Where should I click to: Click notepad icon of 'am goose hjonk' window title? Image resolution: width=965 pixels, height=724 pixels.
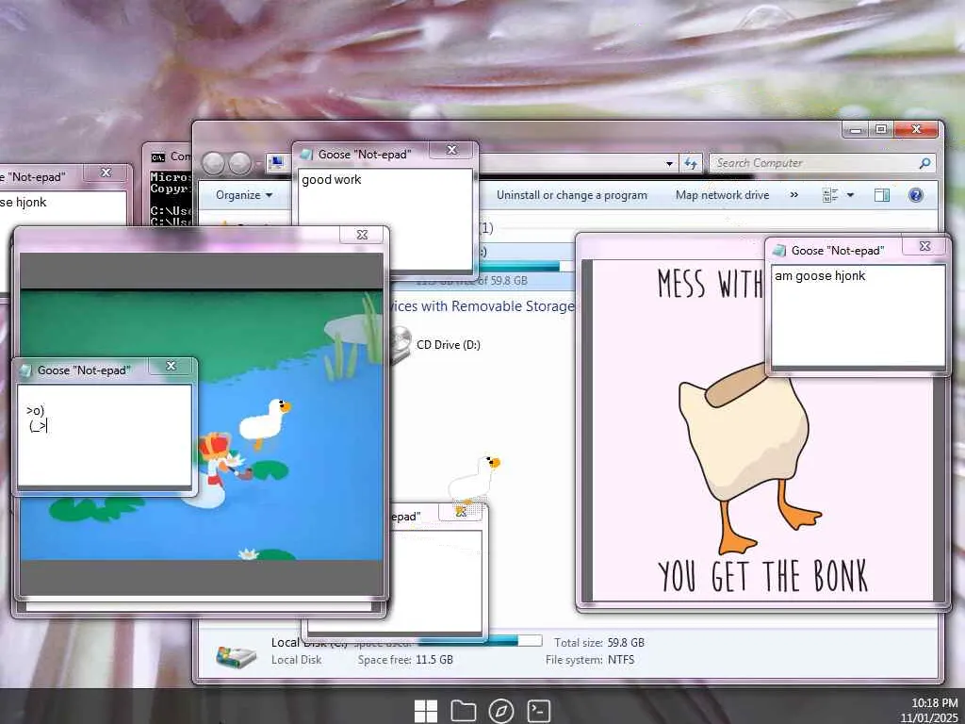779,250
